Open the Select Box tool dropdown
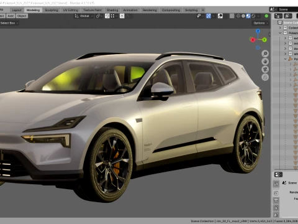298x224 pixels. click(x=9, y=23)
